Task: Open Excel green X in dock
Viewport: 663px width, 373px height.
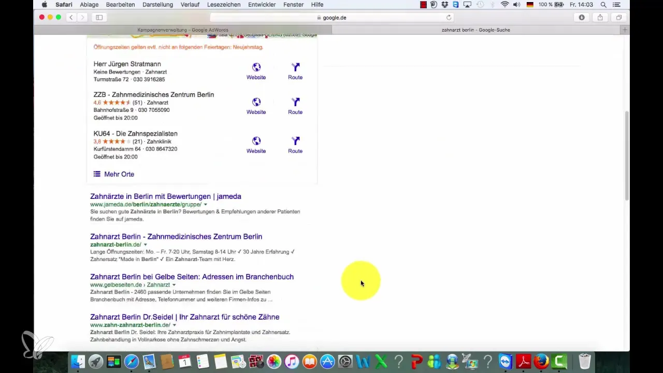Action: tap(381, 361)
